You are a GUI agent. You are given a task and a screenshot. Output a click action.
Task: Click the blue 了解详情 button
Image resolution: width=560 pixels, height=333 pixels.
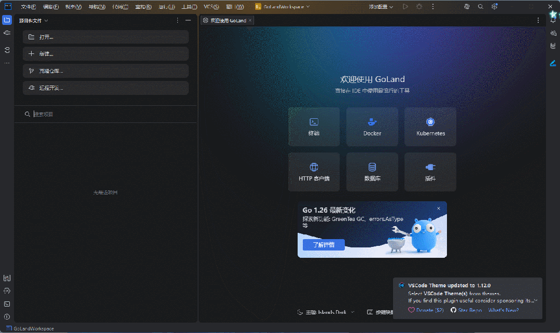324,245
